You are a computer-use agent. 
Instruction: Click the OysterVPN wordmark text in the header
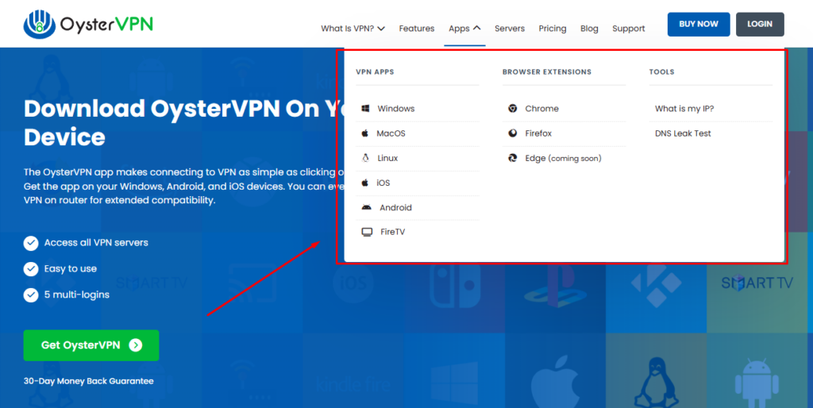pos(106,24)
